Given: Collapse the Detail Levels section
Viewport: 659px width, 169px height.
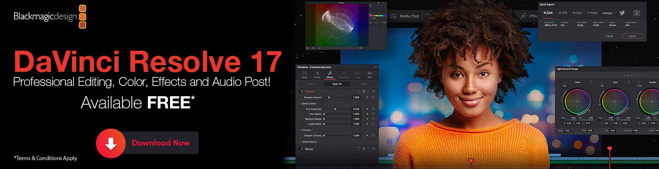Looking at the screenshot, I should (300, 103).
